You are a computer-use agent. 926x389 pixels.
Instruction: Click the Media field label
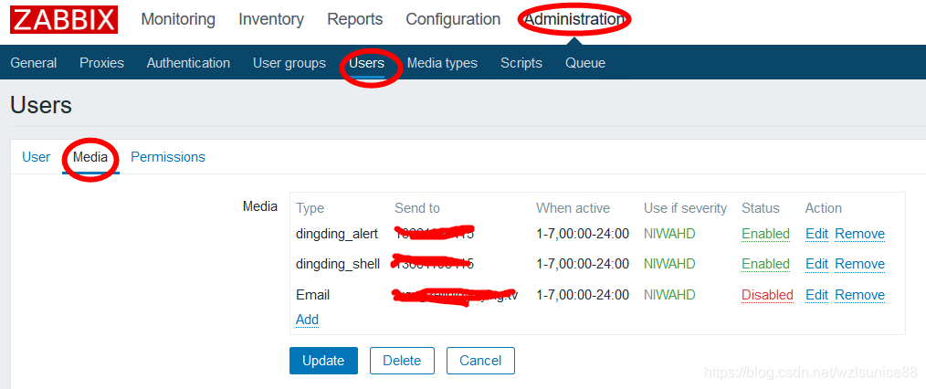[260, 206]
